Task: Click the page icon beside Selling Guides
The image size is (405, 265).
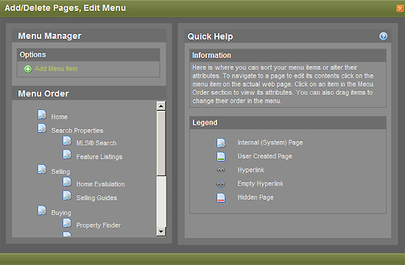Action: point(67,195)
